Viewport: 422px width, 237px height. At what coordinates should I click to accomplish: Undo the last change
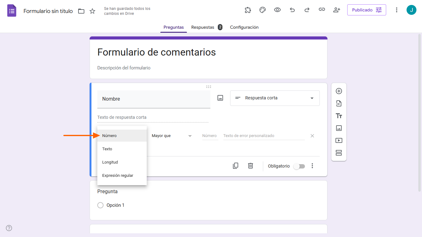pos(292,10)
